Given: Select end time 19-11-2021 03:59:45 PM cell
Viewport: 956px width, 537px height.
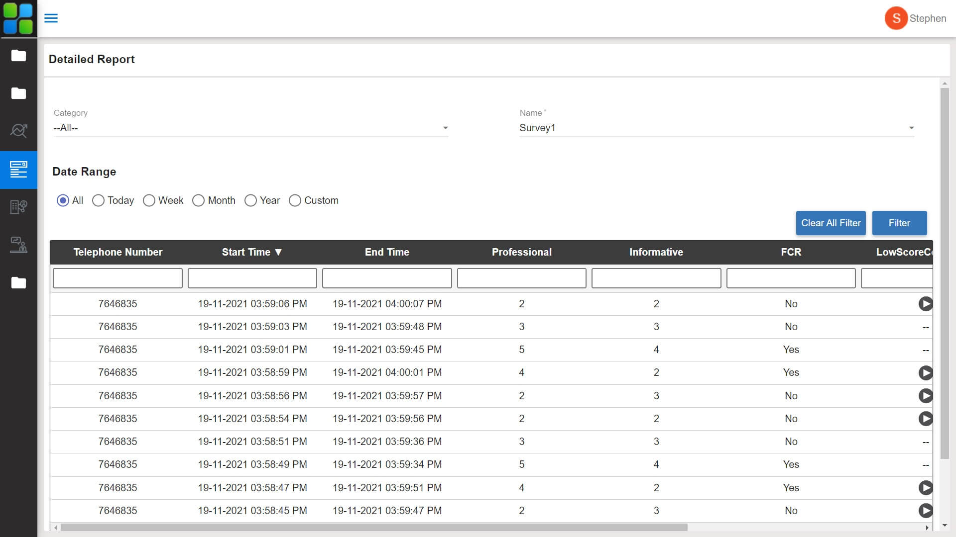Looking at the screenshot, I should (x=387, y=350).
